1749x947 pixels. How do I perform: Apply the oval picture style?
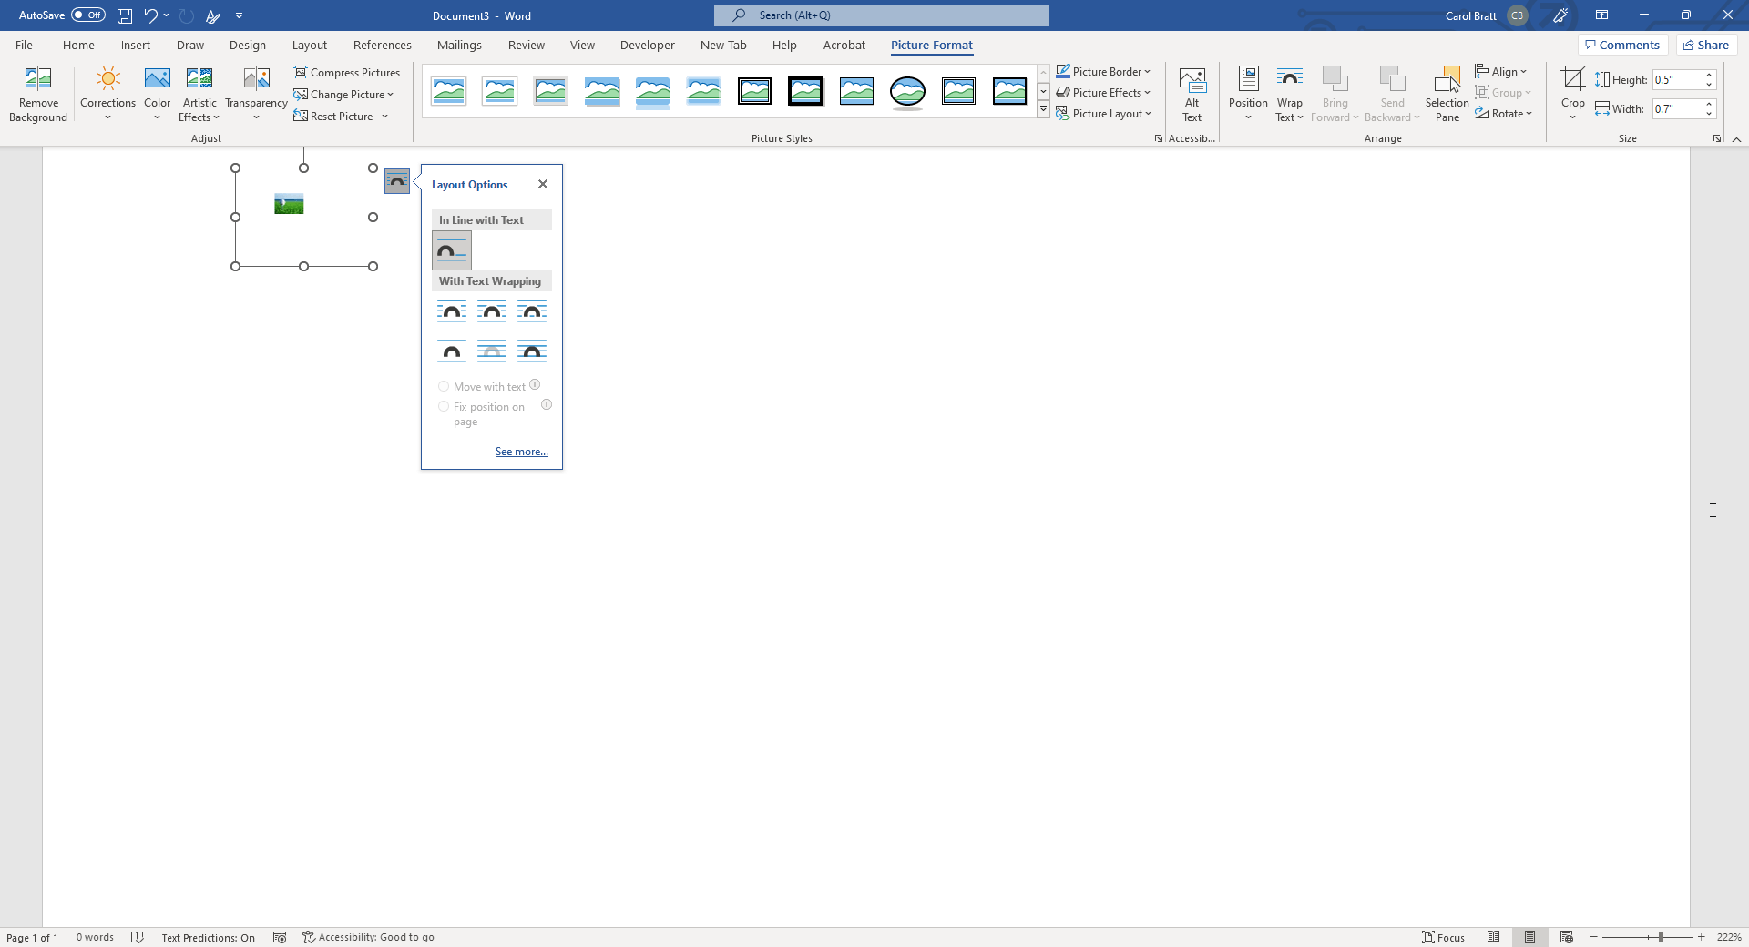(x=907, y=91)
